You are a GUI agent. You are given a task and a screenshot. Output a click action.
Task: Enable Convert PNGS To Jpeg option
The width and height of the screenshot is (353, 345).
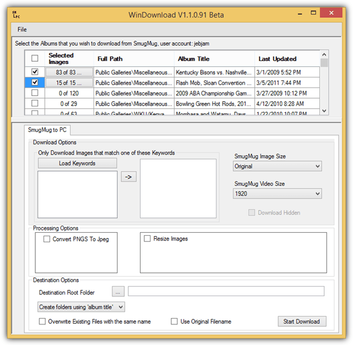click(47, 239)
